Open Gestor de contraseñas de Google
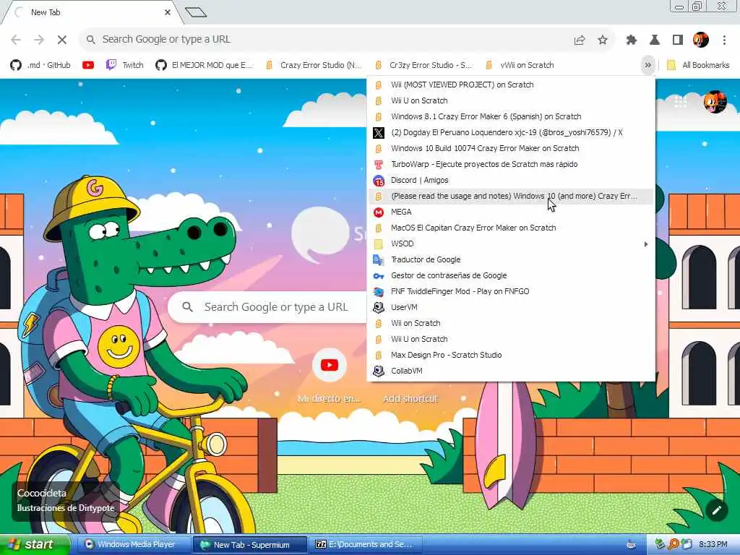This screenshot has width=740, height=555. coord(512,275)
